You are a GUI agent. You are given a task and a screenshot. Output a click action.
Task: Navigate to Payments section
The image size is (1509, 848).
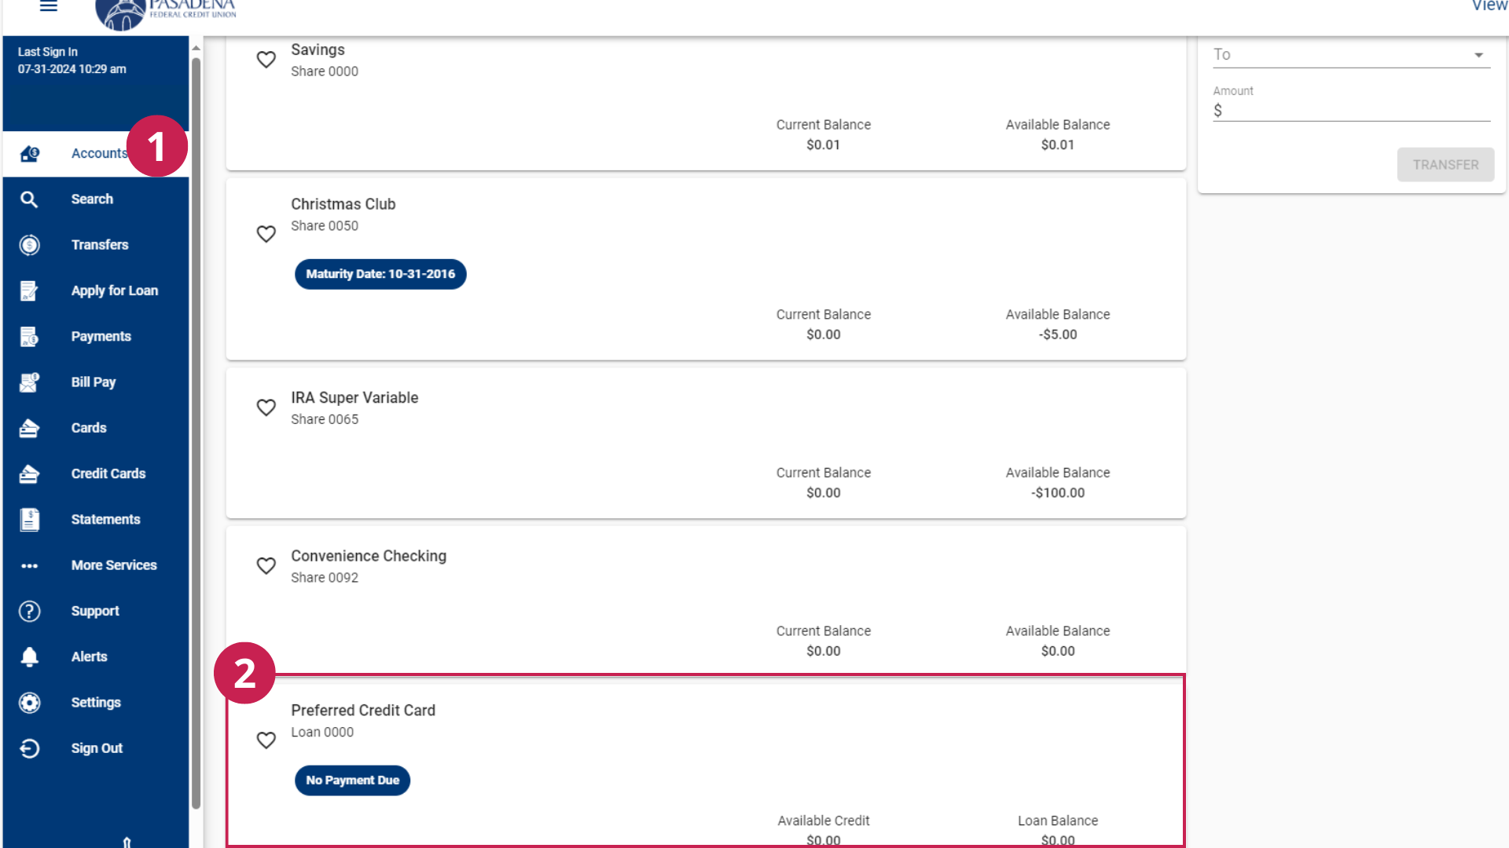(101, 335)
